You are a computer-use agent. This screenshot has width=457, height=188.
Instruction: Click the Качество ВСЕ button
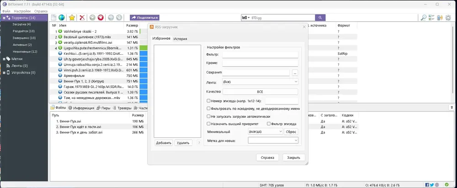point(260,92)
